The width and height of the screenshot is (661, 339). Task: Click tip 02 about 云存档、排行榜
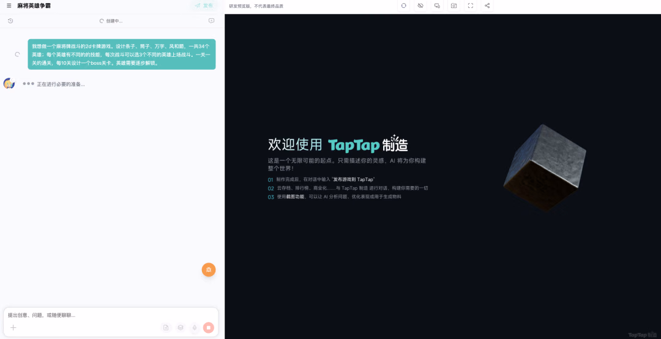[348, 188]
